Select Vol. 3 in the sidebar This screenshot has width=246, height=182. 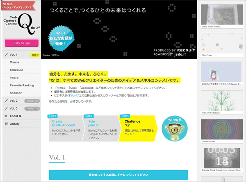(22, 108)
